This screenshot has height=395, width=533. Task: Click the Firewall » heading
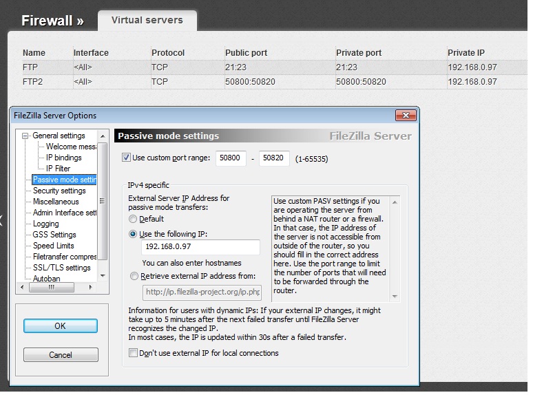[52, 21]
